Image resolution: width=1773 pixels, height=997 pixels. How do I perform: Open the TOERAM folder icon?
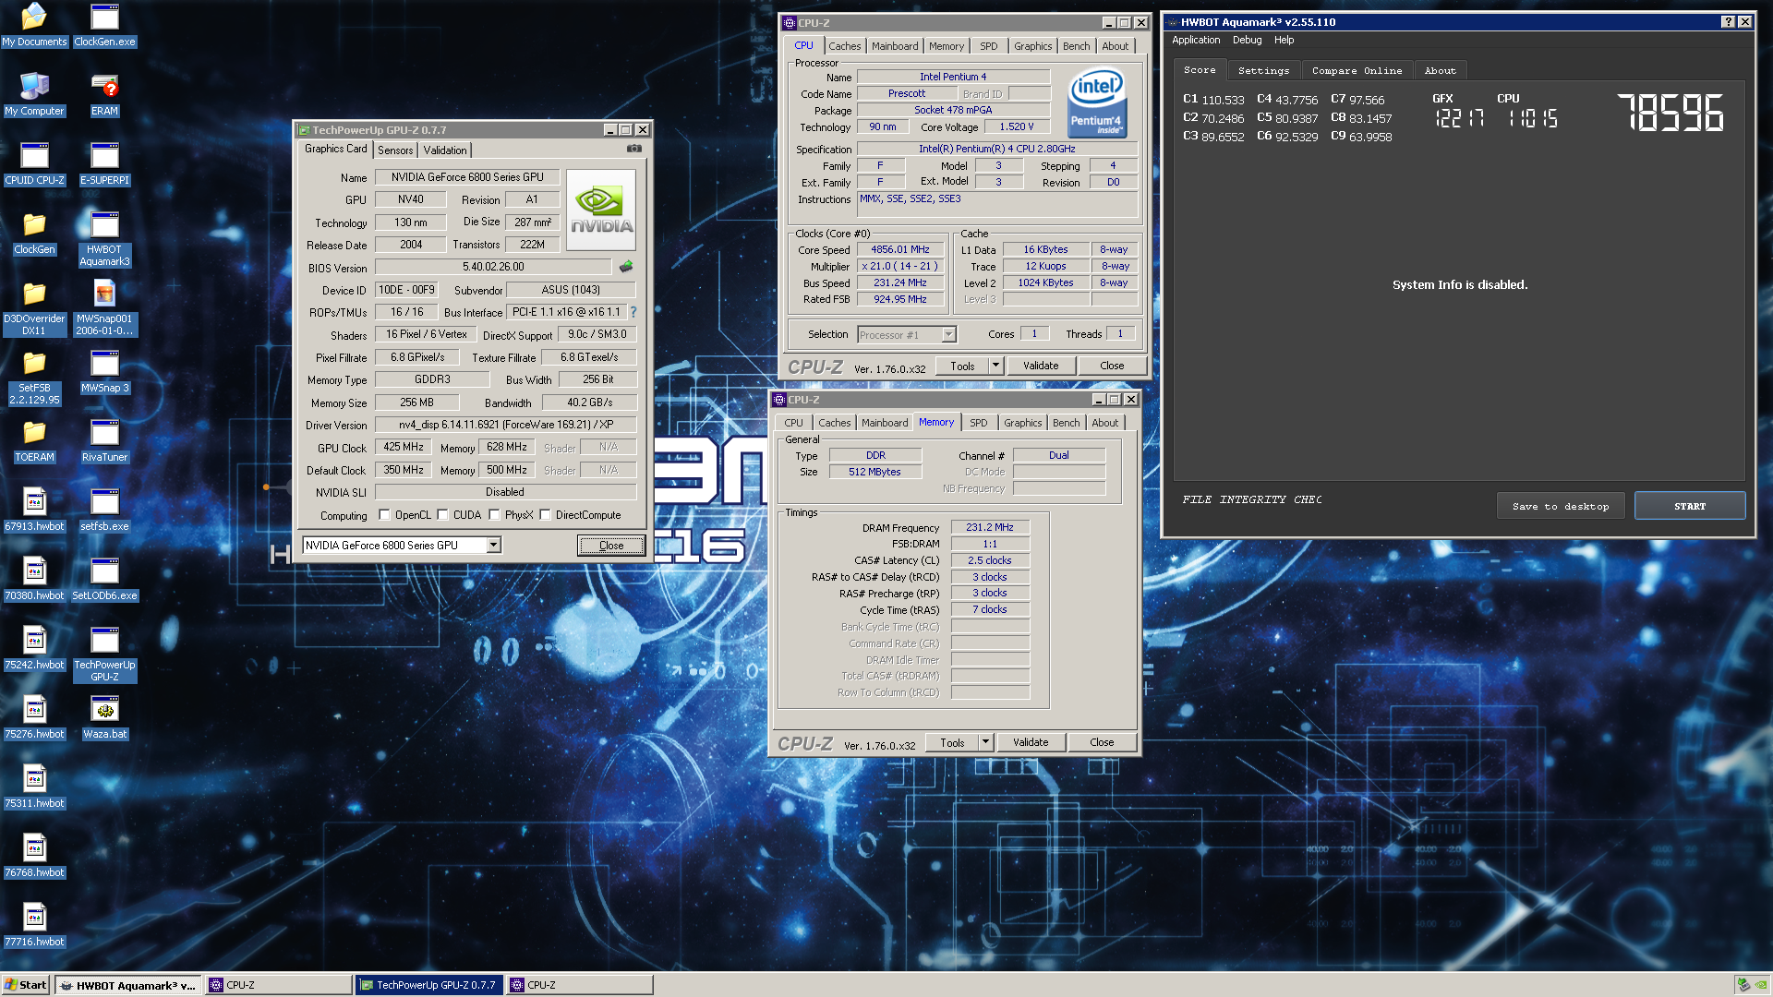pyautogui.click(x=34, y=439)
